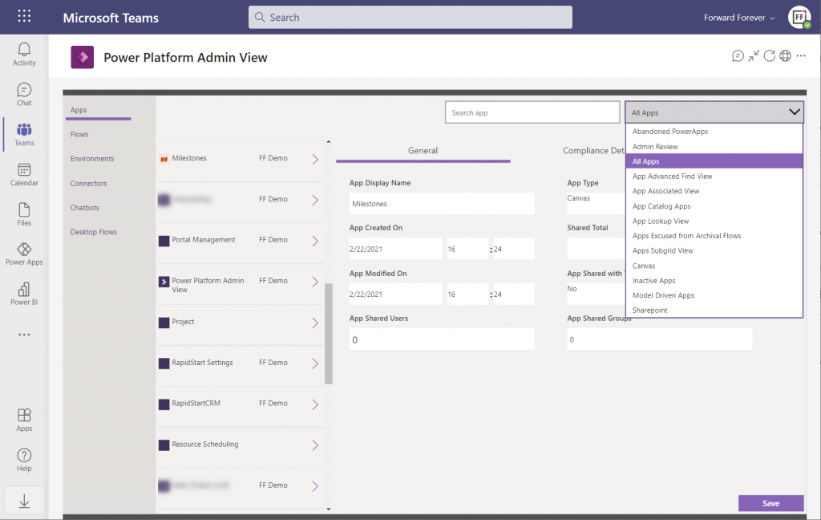The width and height of the screenshot is (821, 520).
Task: Open the Calendar app
Action: (x=24, y=175)
